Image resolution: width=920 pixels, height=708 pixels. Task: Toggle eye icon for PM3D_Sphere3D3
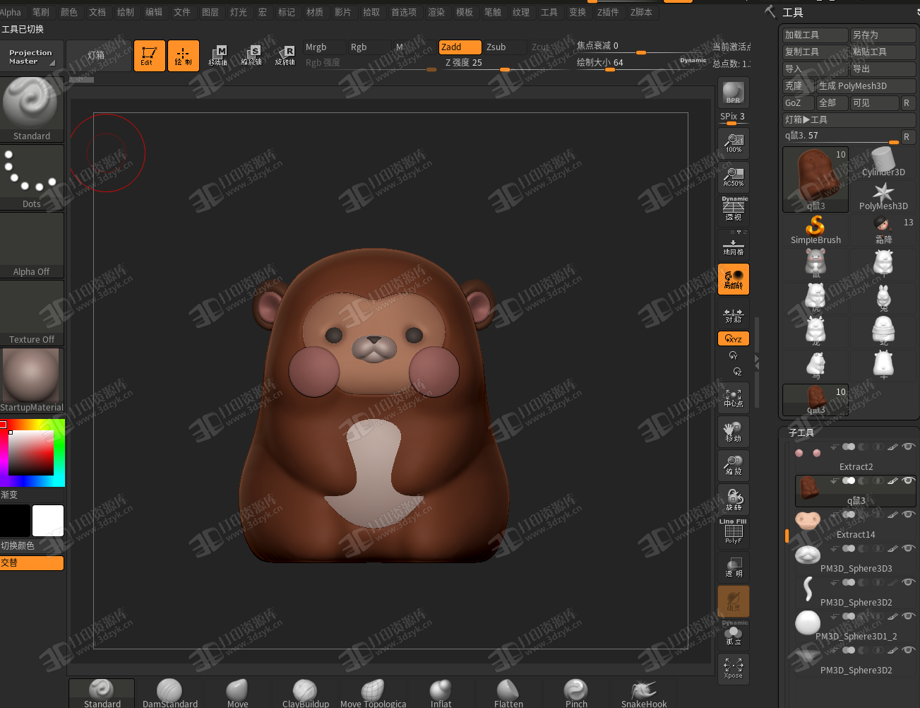(x=909, y=548)
